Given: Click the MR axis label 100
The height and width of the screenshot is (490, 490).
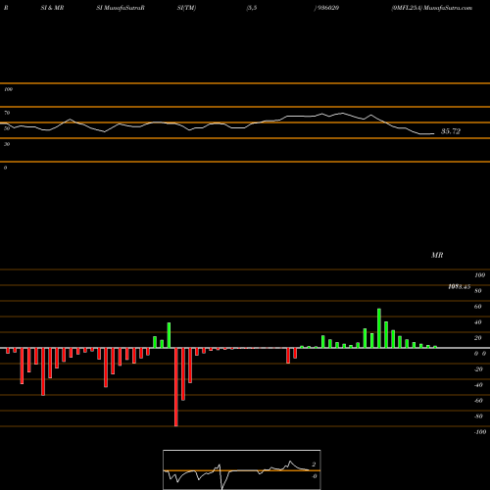Looking at the screenshot, I should pyautogui.click(x=479, y=275).
